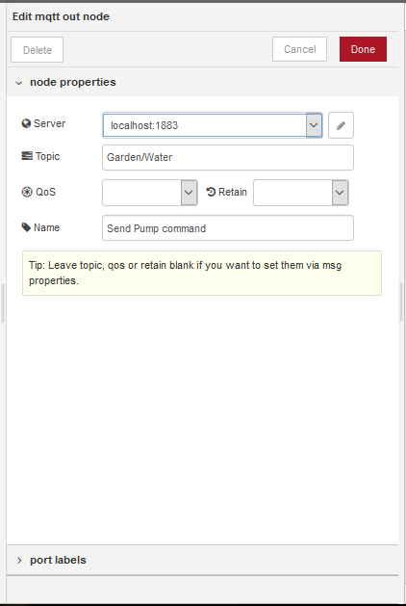
Task: Click the Cancel button
Action: [299, 49]
